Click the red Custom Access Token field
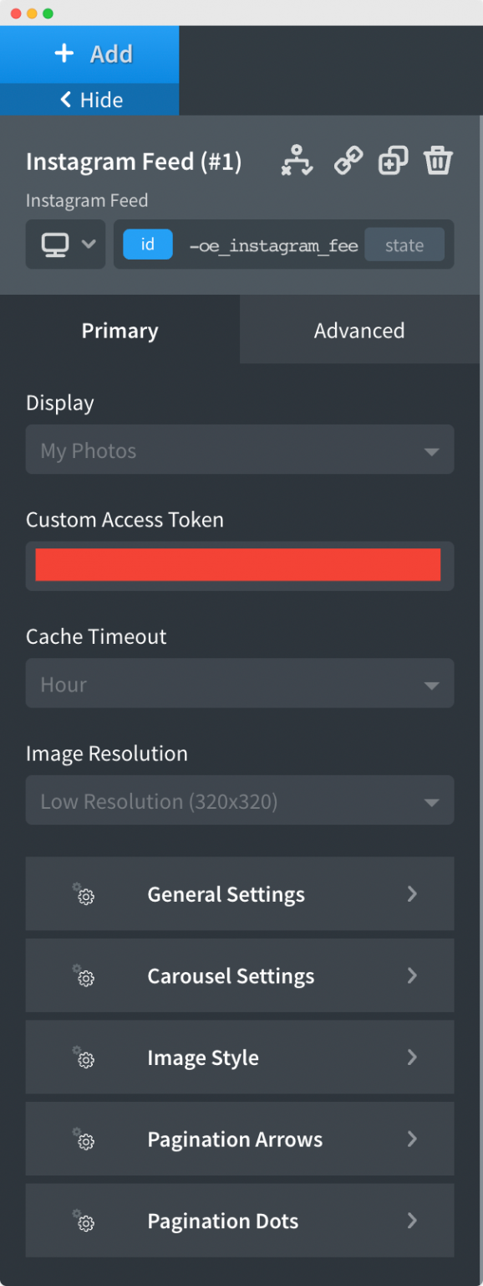The height and width of the screenshot is (1286, 483). [x=240, y=564]
